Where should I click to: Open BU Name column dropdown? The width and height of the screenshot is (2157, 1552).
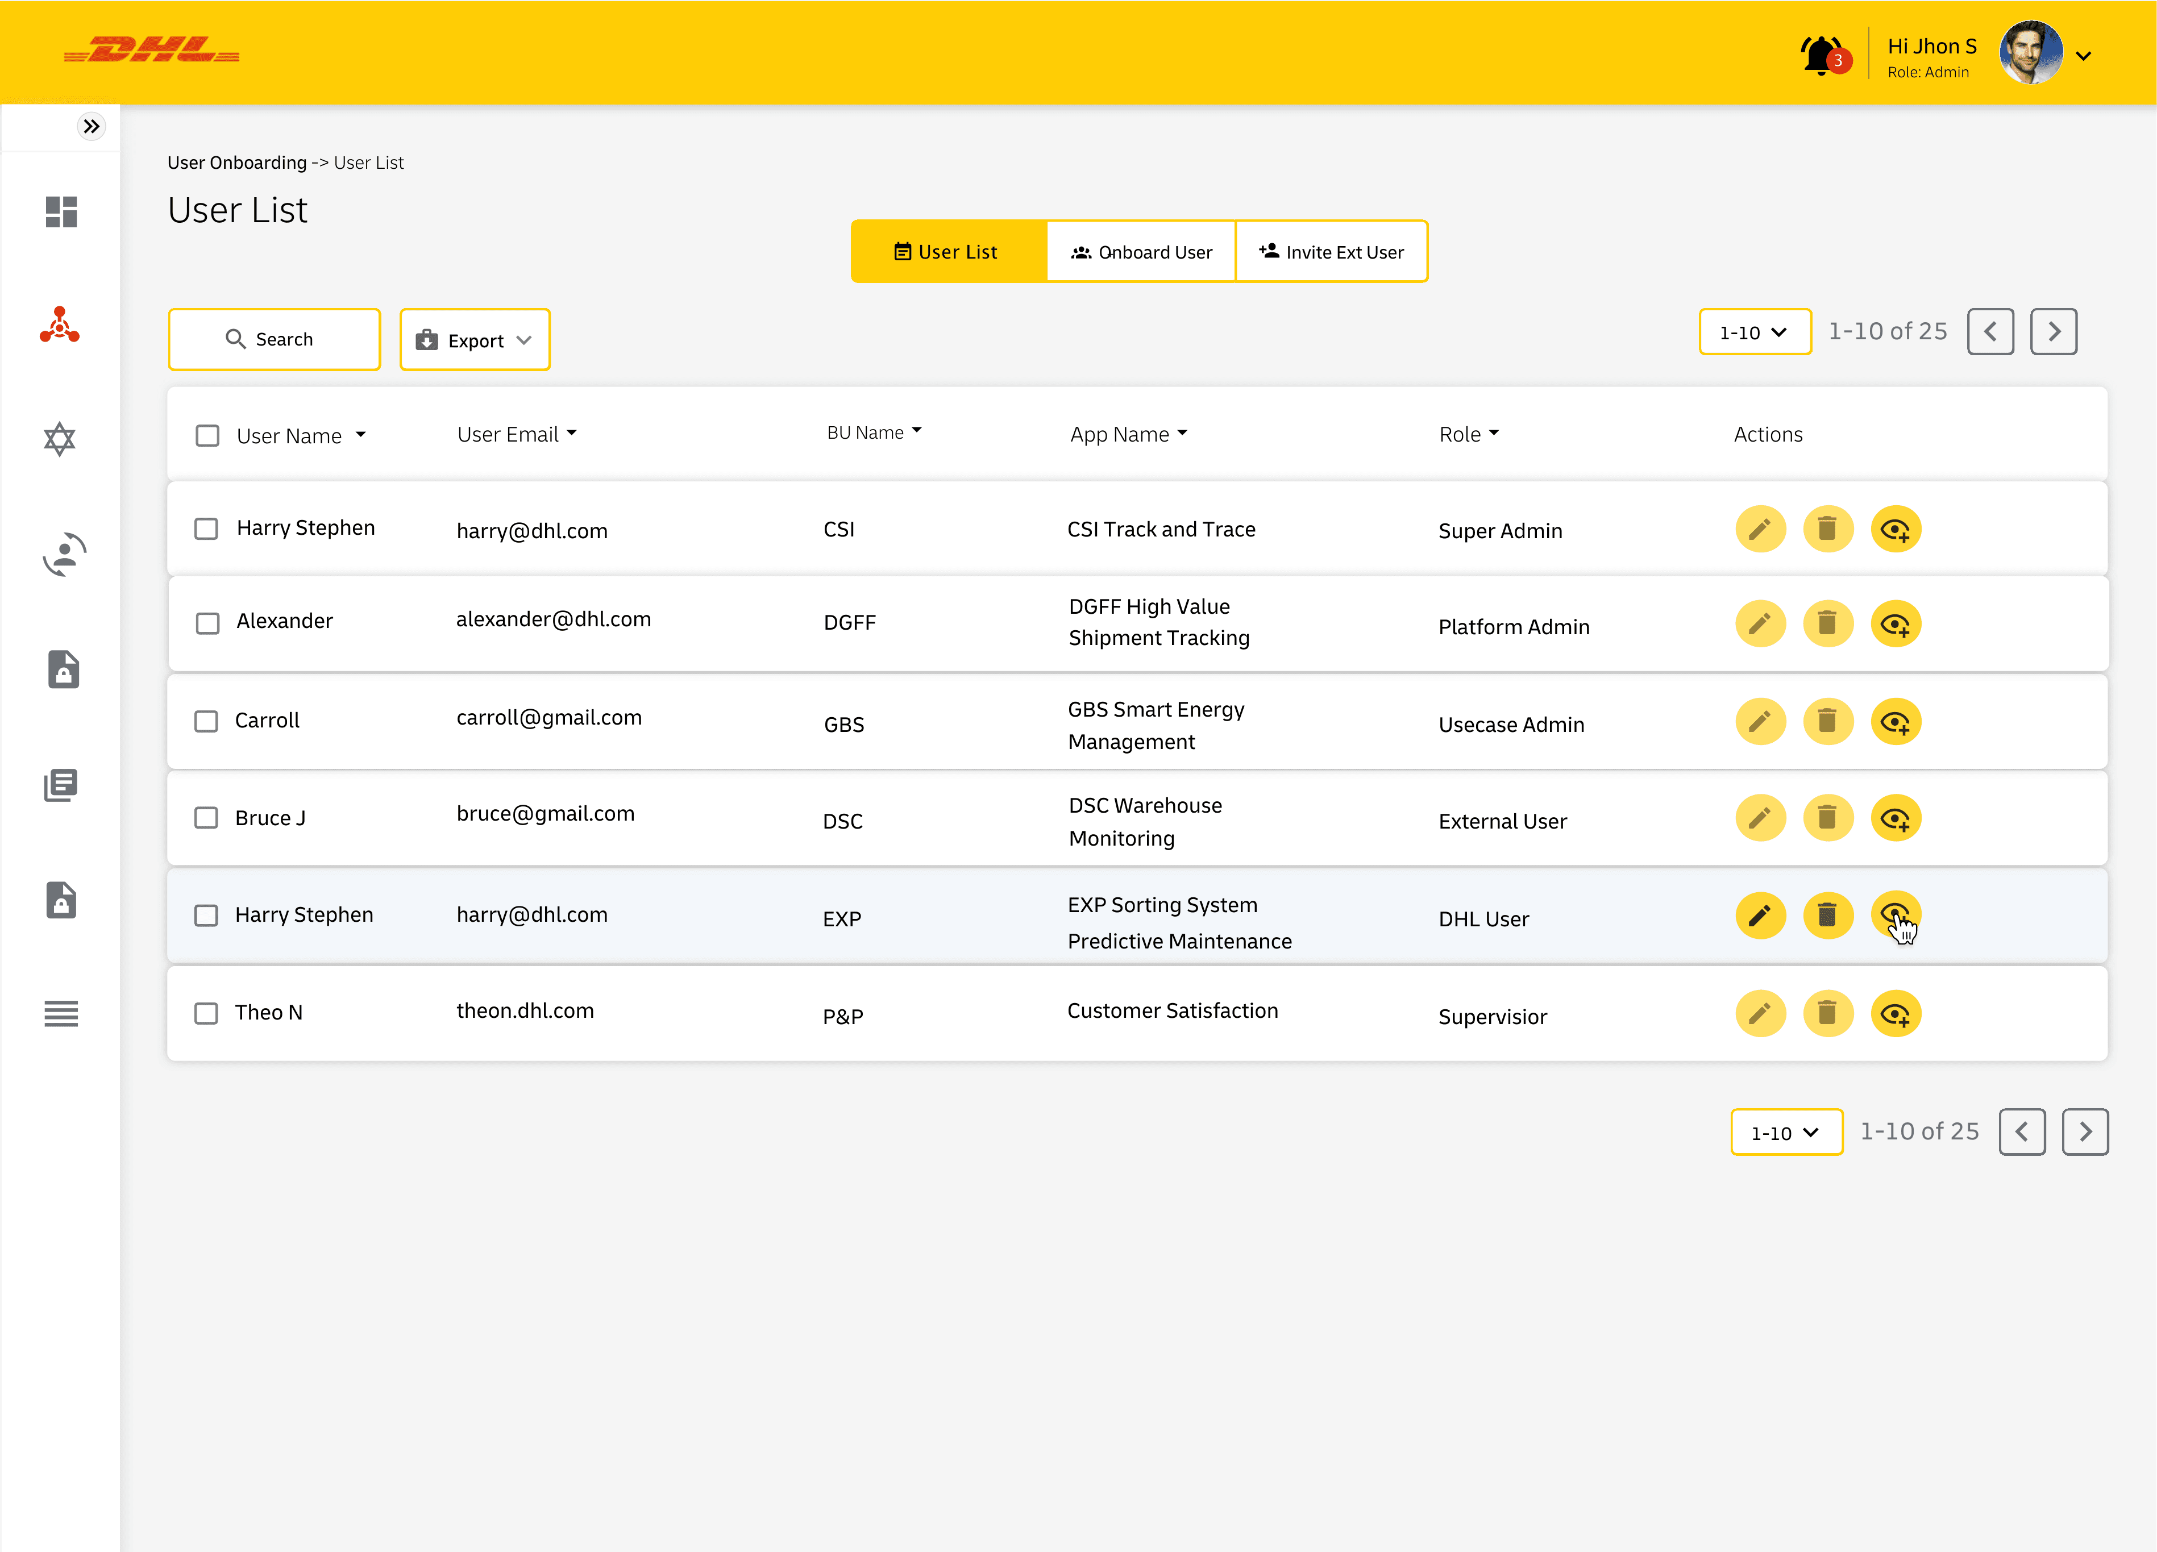point(917,431)
